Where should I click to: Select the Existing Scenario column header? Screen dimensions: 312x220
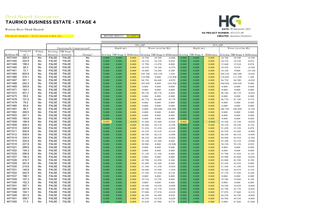(x=53, y=53)
